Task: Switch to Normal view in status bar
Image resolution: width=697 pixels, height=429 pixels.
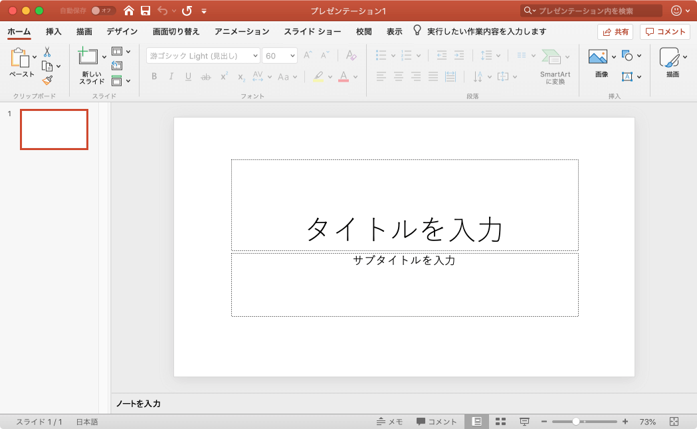Action: tap(476, 422)
